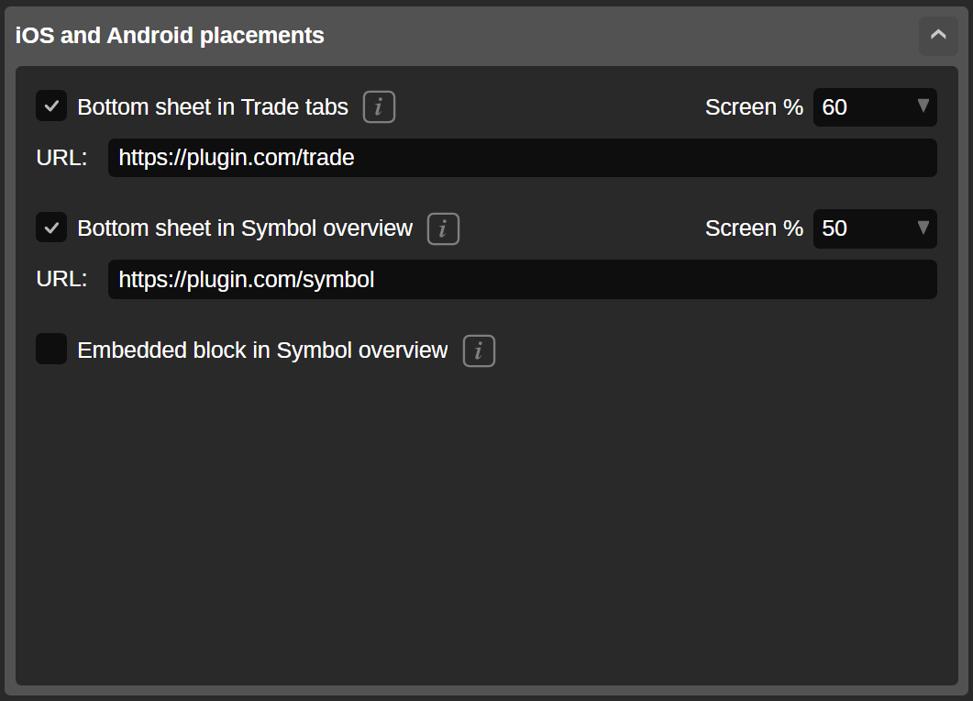Open the Screen % dropdown showing 50
The height and width of the screenshot is (701, 973).
[x=874, y=228]
